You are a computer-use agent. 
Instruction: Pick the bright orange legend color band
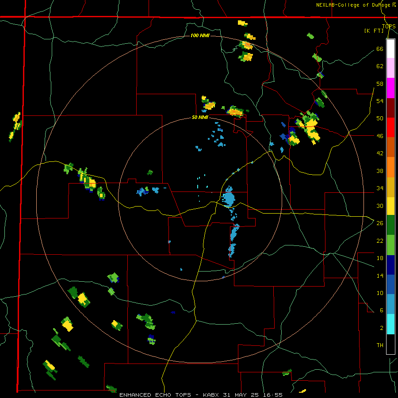390,167
